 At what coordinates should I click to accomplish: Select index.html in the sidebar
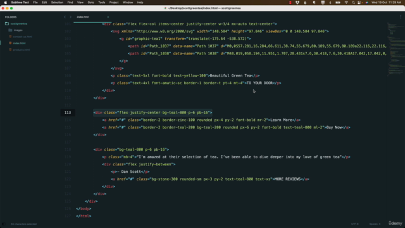pyautogui.click(x=19, y=43)
